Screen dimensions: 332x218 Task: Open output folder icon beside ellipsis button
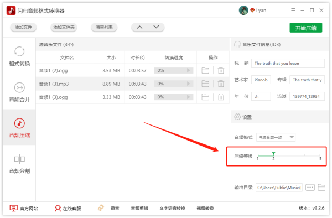point(321,188)
